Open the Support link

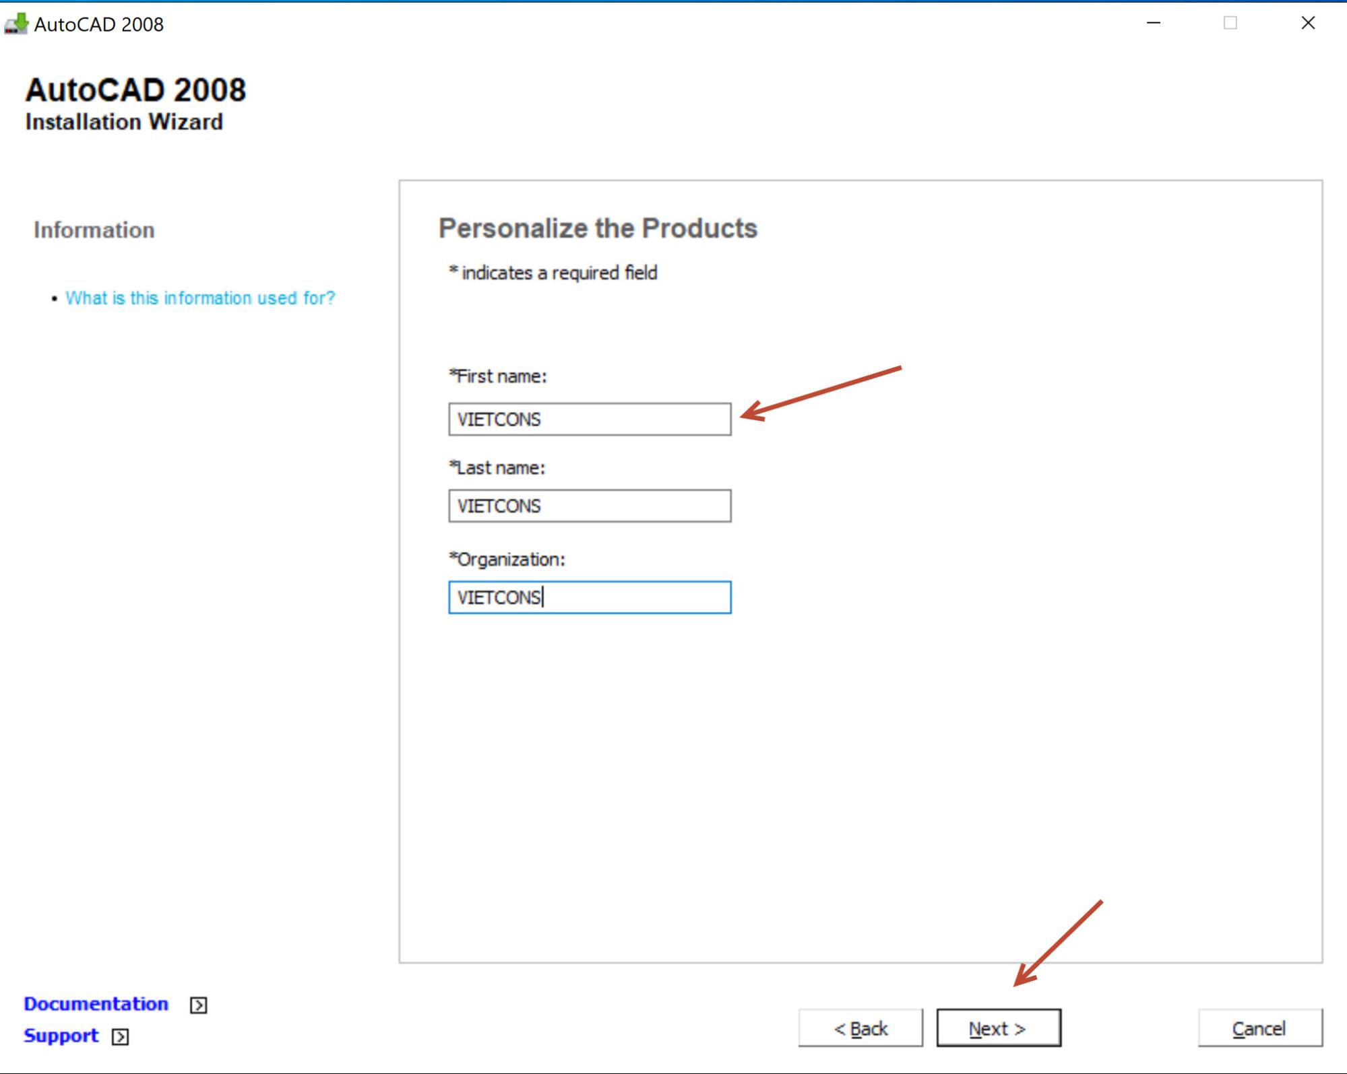tap(61, 1036)
